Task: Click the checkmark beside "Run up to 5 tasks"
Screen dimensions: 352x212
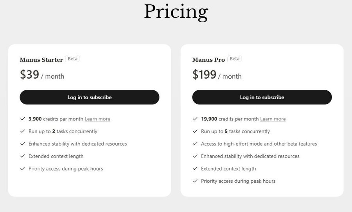Action: pos(195,131)
